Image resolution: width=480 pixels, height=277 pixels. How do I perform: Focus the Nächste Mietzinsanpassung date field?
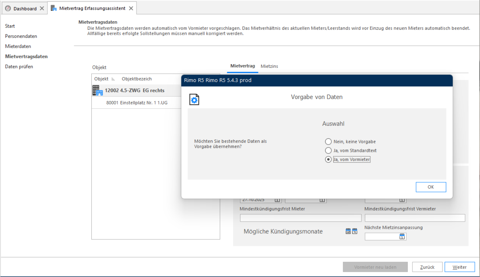(382, 237)
